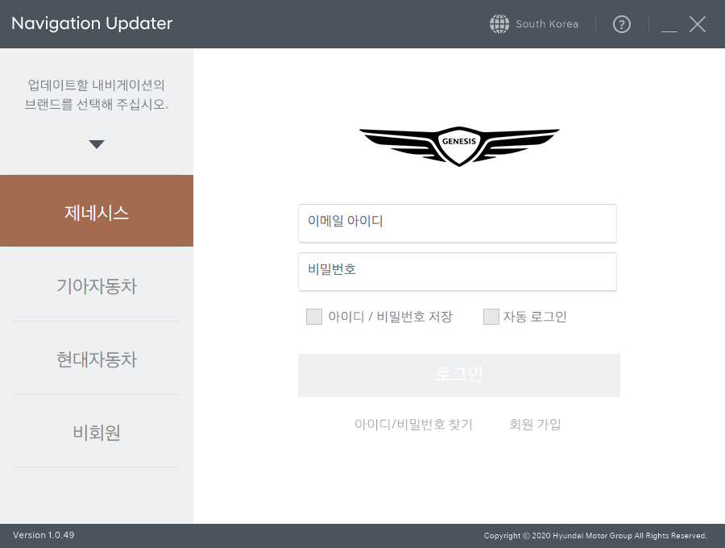
Task: Click the Hyundai Motor Group copyright text
Action: pyautogui.click(x=595, y=536)
